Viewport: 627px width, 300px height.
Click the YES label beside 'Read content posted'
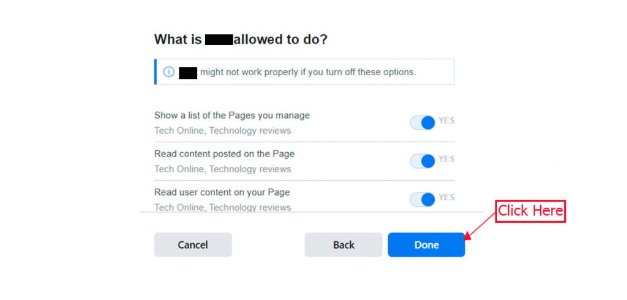pyautogui.click(x=446, y=159)
